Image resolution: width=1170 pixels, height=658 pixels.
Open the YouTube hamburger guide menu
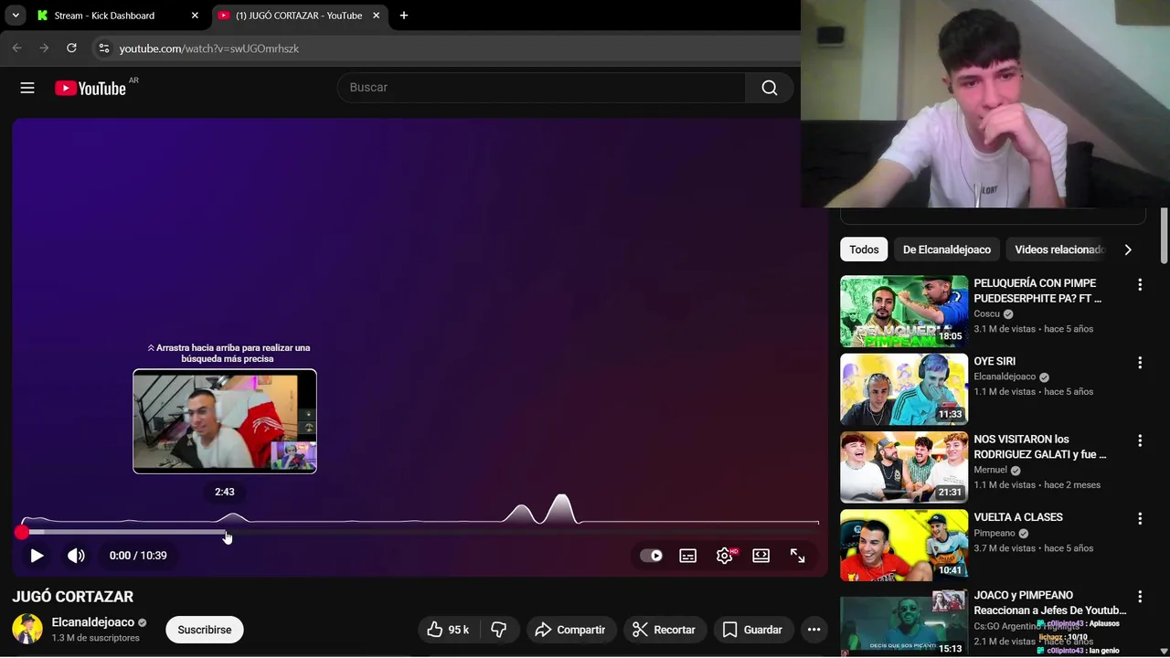click(x=27, y=88)
